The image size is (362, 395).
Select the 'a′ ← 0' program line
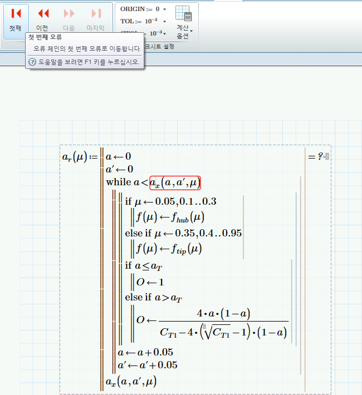pos(119,169)
